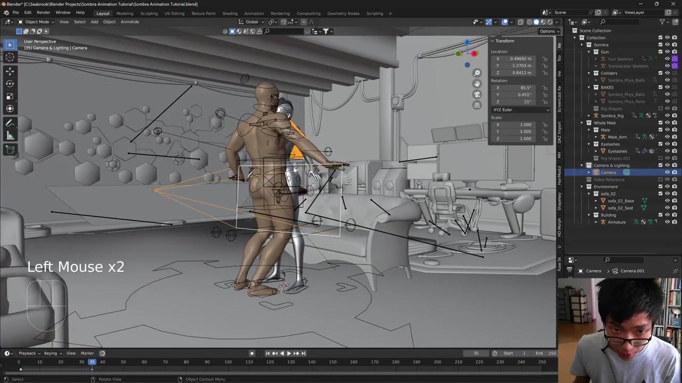Viewport: 682px width, 383px height.
Task: Click the play animation button
Action: [x=289, y=353]
